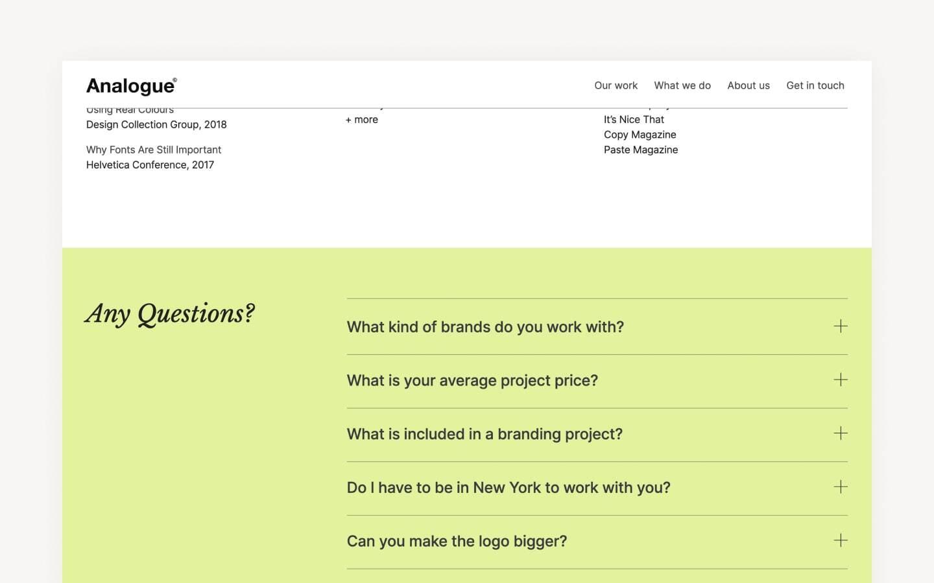Open the 'Our work' section
Image resolution: width=934 pixels, height=583 pixels.
pos(616,85)
